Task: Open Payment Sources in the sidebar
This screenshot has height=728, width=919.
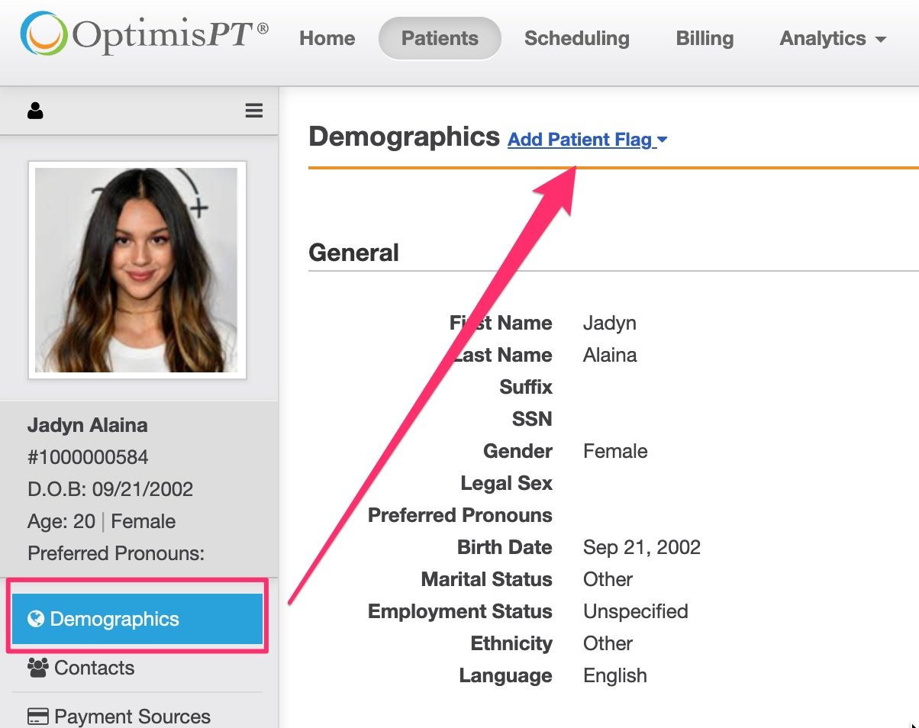Action: tap(132, 717)
